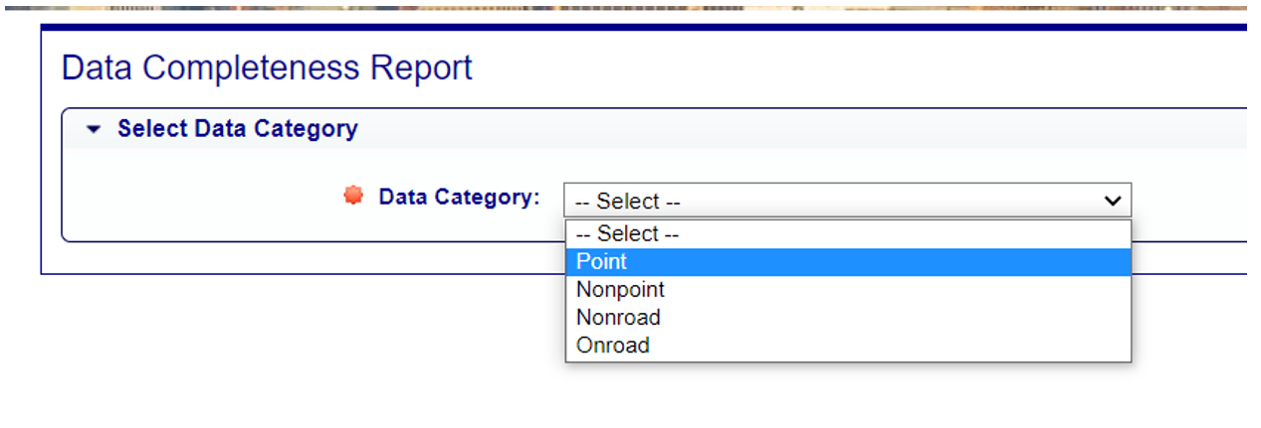Click the Data Category combo box field
1261x428 pixels.
(848, 201)
